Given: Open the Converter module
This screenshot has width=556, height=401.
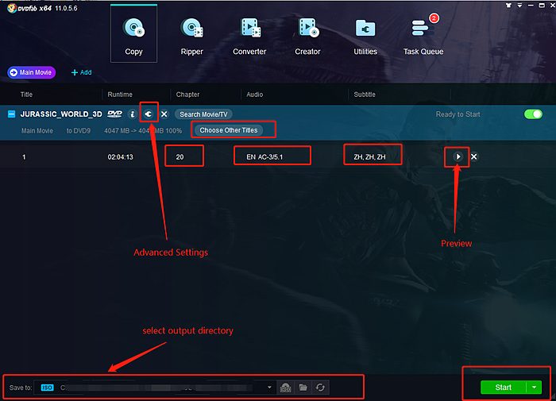Looking at the screenshot, I should 249,37.
